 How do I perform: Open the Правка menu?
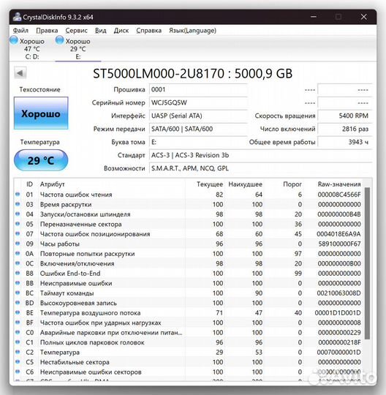point(47,31)
